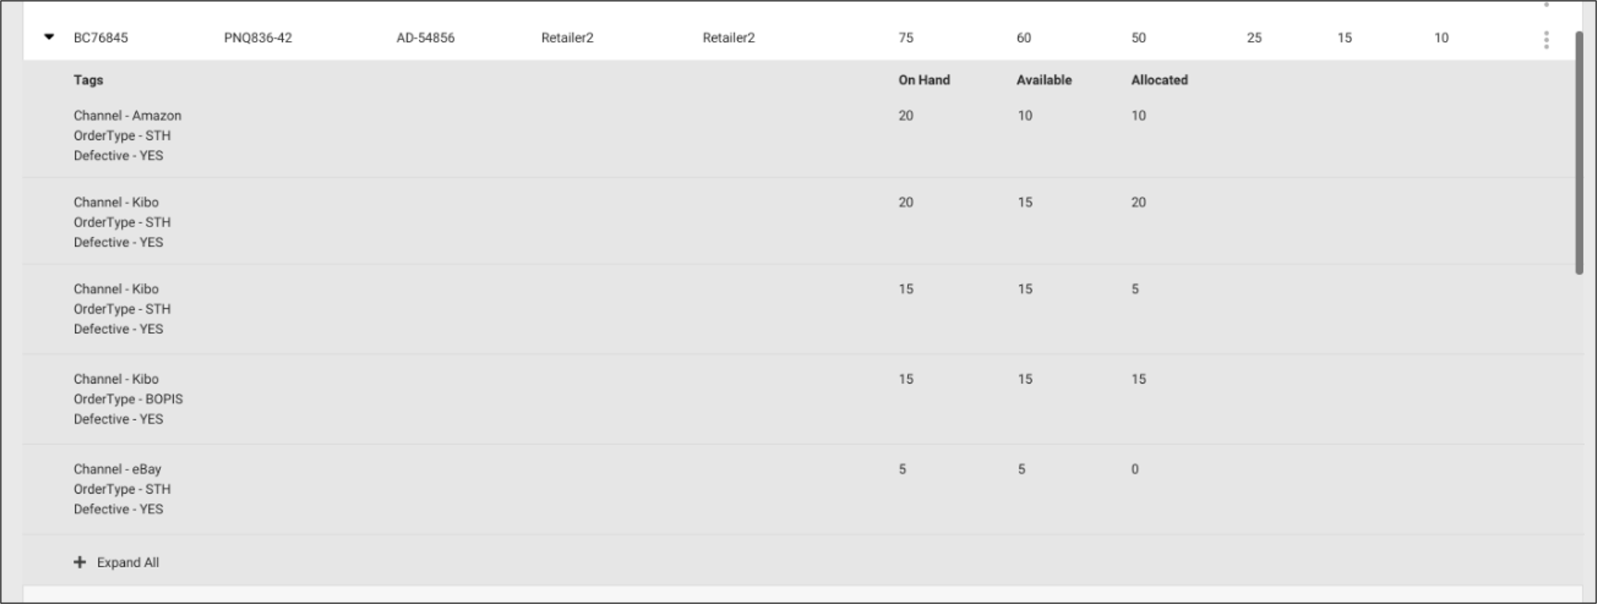Click the AD-54856 identifier

(x=426, y=38)
